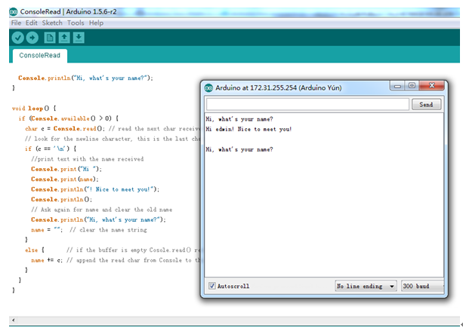Open the No line ending dropdown

(366, 286)
